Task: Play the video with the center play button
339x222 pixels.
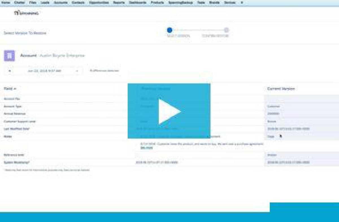Action: [169, 111]
